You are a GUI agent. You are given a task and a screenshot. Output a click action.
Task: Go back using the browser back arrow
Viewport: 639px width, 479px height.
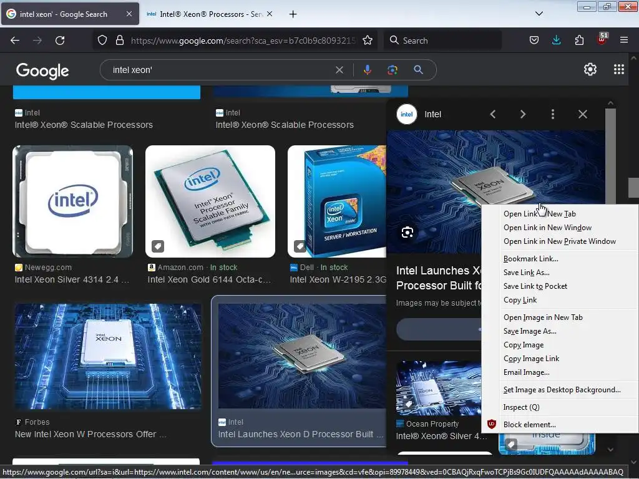[x=15, y=41]
